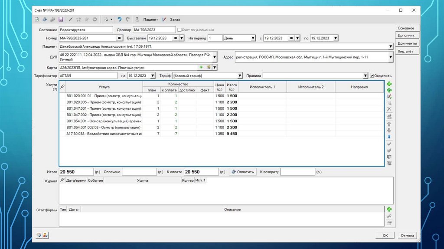Add a service with top green plus
444x249 pixels.
point(389,84)
